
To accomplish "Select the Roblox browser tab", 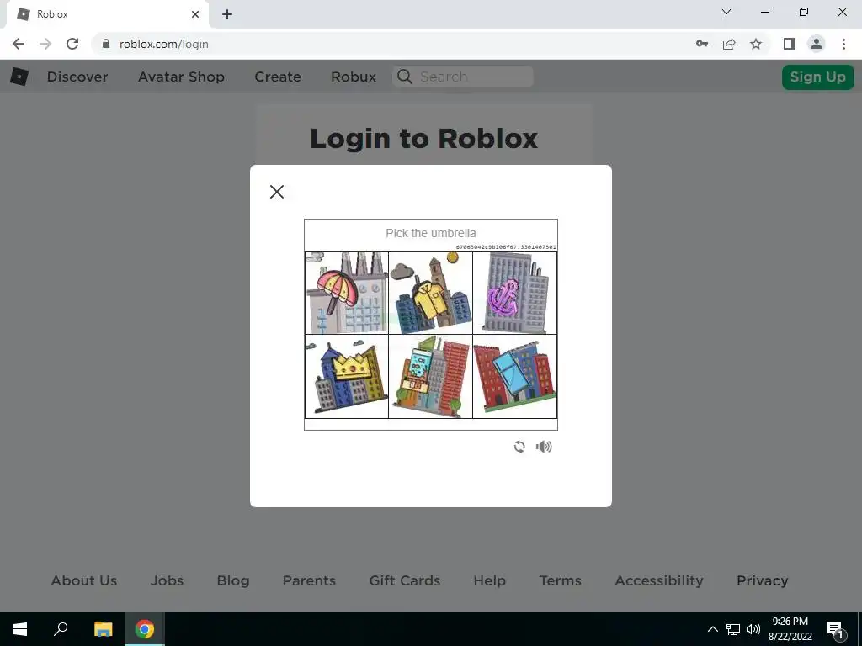I will click(107, 14).
